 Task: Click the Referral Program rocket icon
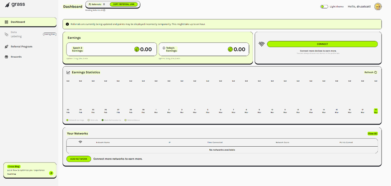(6, 46)
